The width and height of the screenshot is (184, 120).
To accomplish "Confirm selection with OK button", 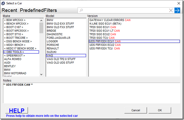I will [x=160, y=110].
